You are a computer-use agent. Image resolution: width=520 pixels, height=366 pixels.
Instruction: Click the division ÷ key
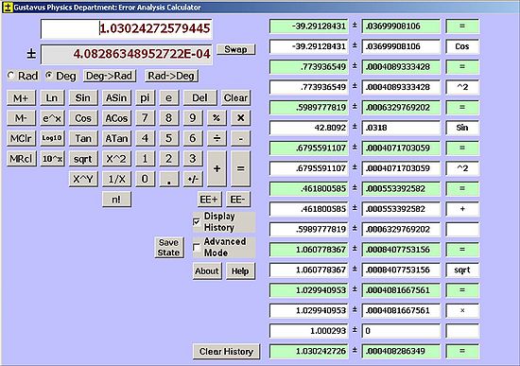(217, 138)
